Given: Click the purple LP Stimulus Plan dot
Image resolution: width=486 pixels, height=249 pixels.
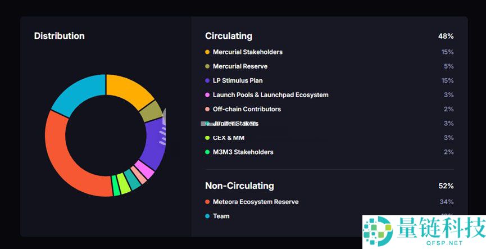Looking at the screenshot, I should point(207,81).
